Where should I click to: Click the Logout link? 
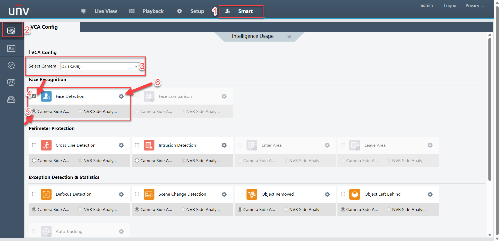point(451,6)
